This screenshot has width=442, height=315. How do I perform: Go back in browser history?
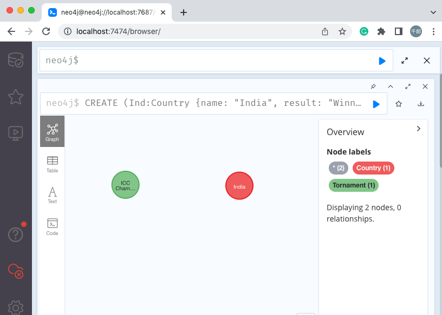[11, 31]
